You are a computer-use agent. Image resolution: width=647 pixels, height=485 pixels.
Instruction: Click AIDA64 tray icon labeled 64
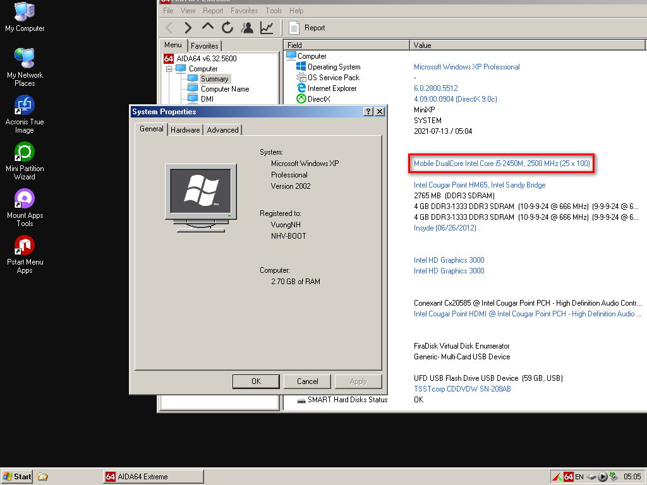(568, 477)
